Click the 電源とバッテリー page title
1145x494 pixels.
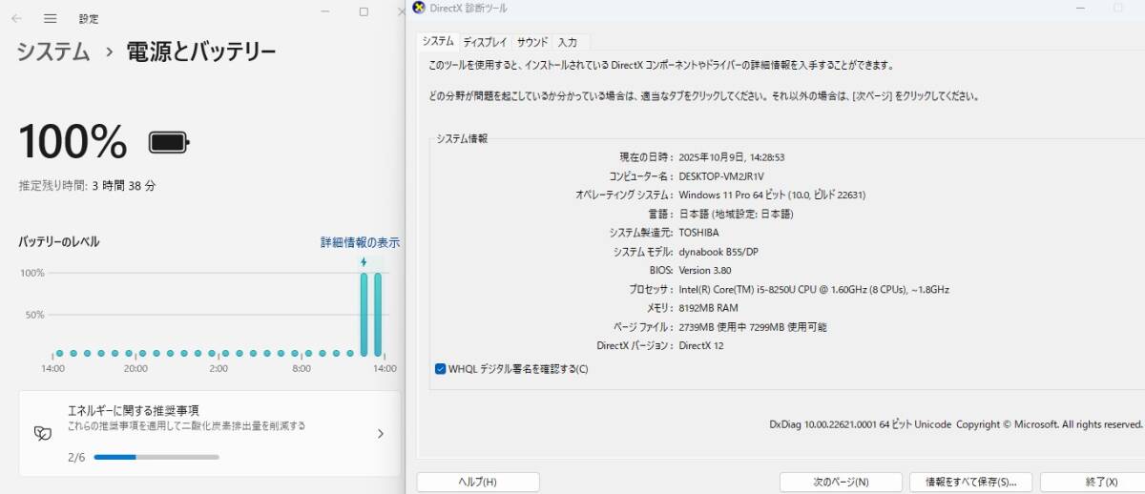[x=201, y=51]
